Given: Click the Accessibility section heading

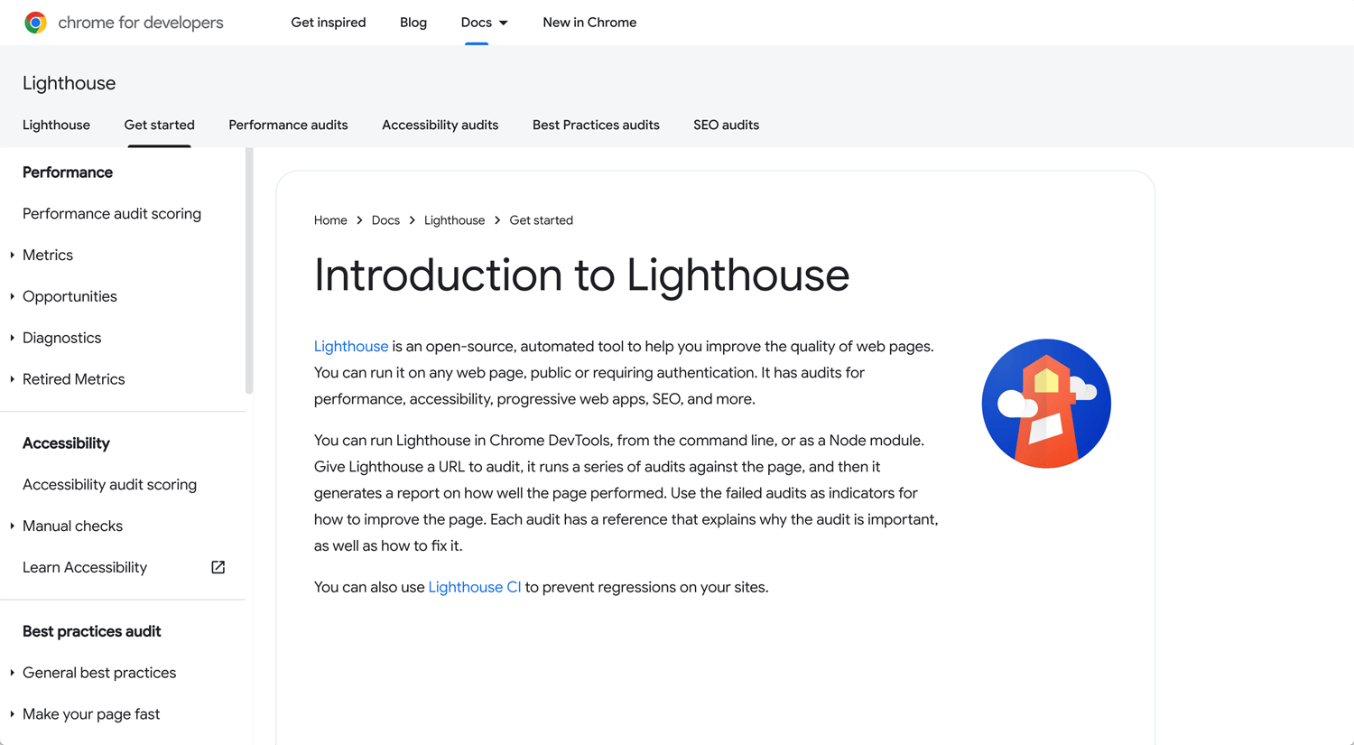Looking at the screenshot, I should pyautogui.click(x=66, y=443).
